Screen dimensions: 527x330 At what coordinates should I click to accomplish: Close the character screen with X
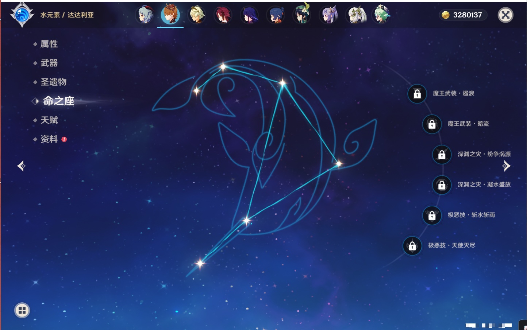click(505, 15)
